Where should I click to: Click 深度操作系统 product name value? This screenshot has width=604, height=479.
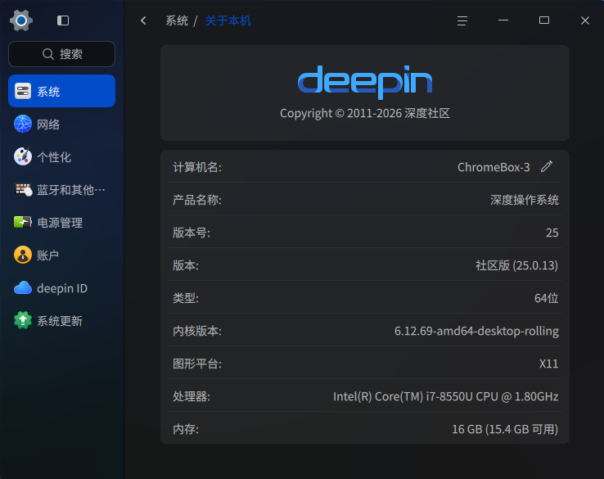[x=525, y=200]
